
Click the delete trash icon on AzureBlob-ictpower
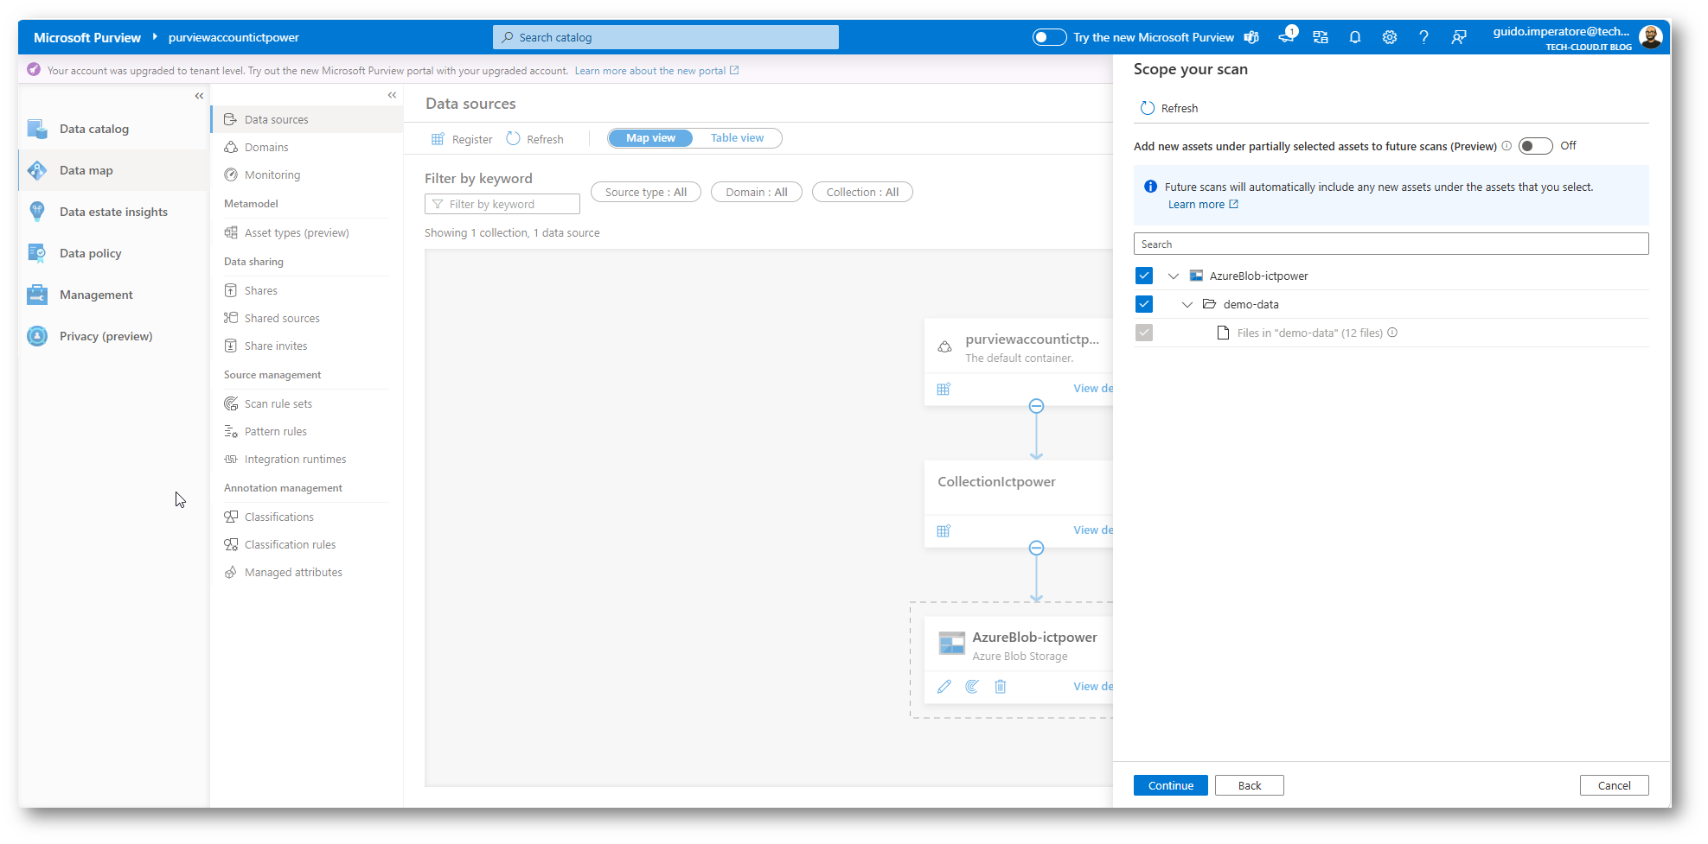pyautogui.click(x=1000, y=687)
